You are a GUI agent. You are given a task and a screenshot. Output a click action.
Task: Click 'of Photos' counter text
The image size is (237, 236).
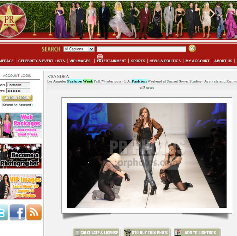pyautogui.click(x=147, y=88)
